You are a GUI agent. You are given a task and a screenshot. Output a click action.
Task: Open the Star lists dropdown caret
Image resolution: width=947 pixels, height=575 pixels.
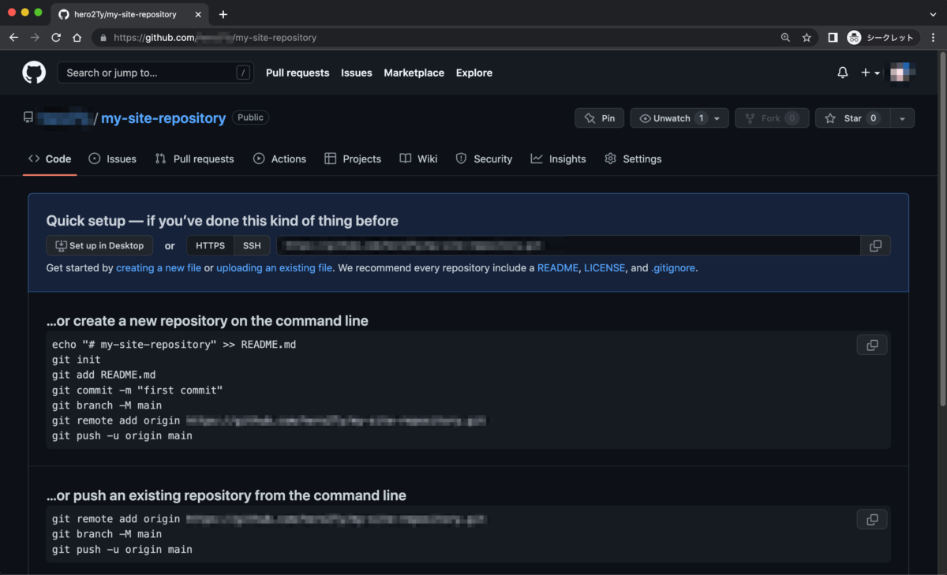(x=903, y=118)
